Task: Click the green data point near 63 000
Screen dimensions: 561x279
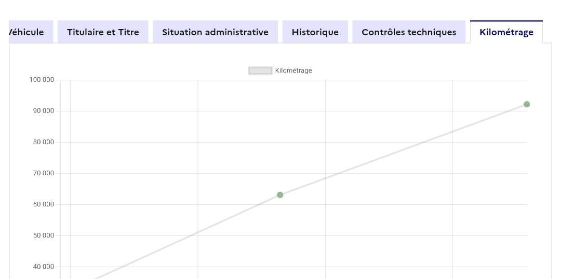Action: tap(280, 195)
